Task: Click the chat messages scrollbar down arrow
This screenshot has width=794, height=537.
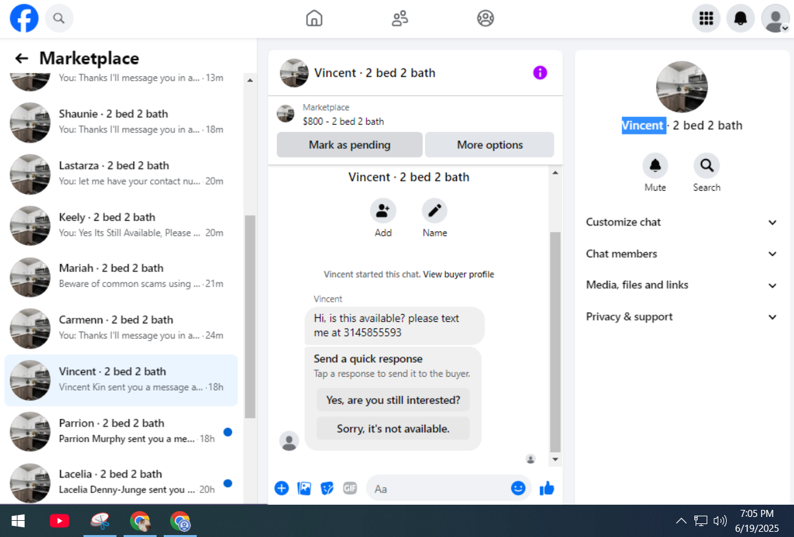Action: click(555, 459)
